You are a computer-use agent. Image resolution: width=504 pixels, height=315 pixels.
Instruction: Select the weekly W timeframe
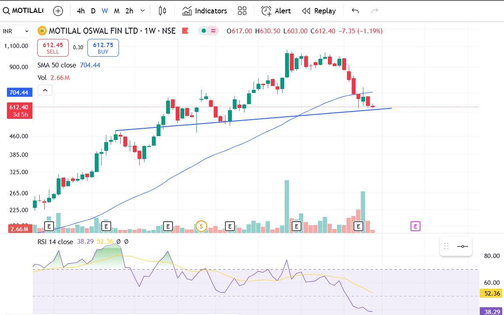coord(105,11)
